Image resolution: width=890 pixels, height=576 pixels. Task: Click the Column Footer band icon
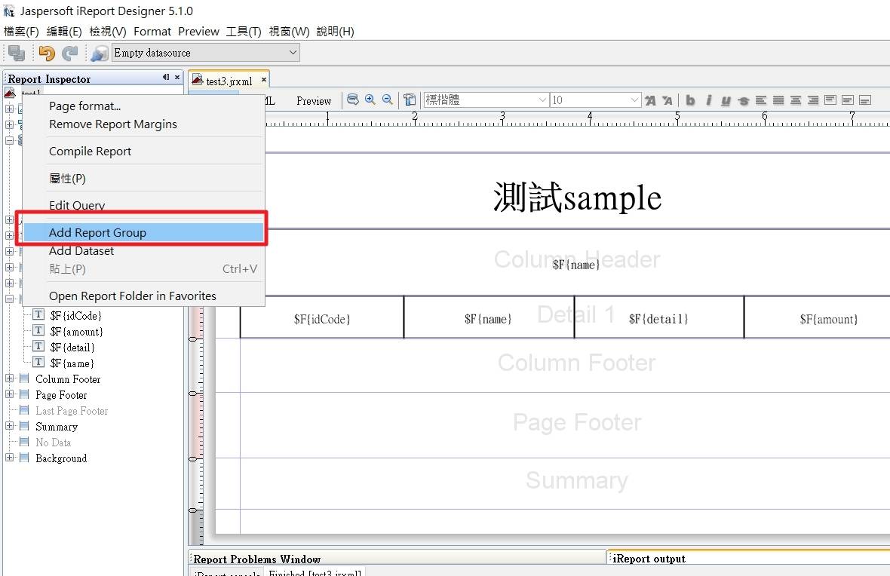24,378
